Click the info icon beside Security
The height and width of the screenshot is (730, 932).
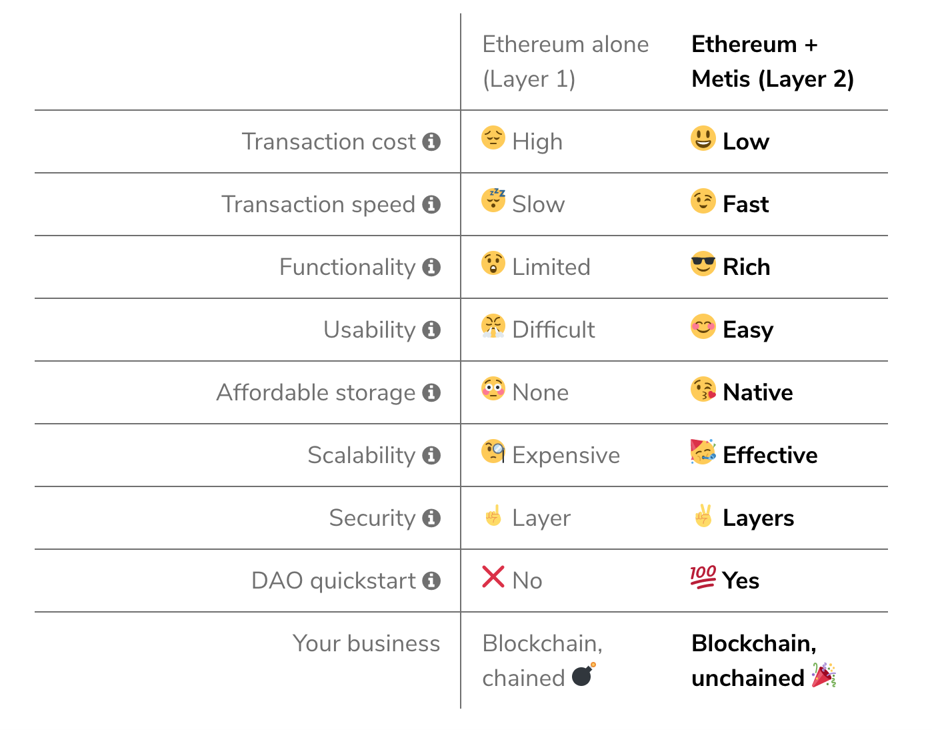(431, 518)
